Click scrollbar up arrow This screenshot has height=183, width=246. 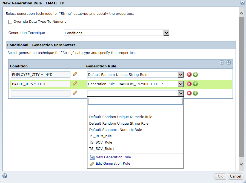(241, 13)
